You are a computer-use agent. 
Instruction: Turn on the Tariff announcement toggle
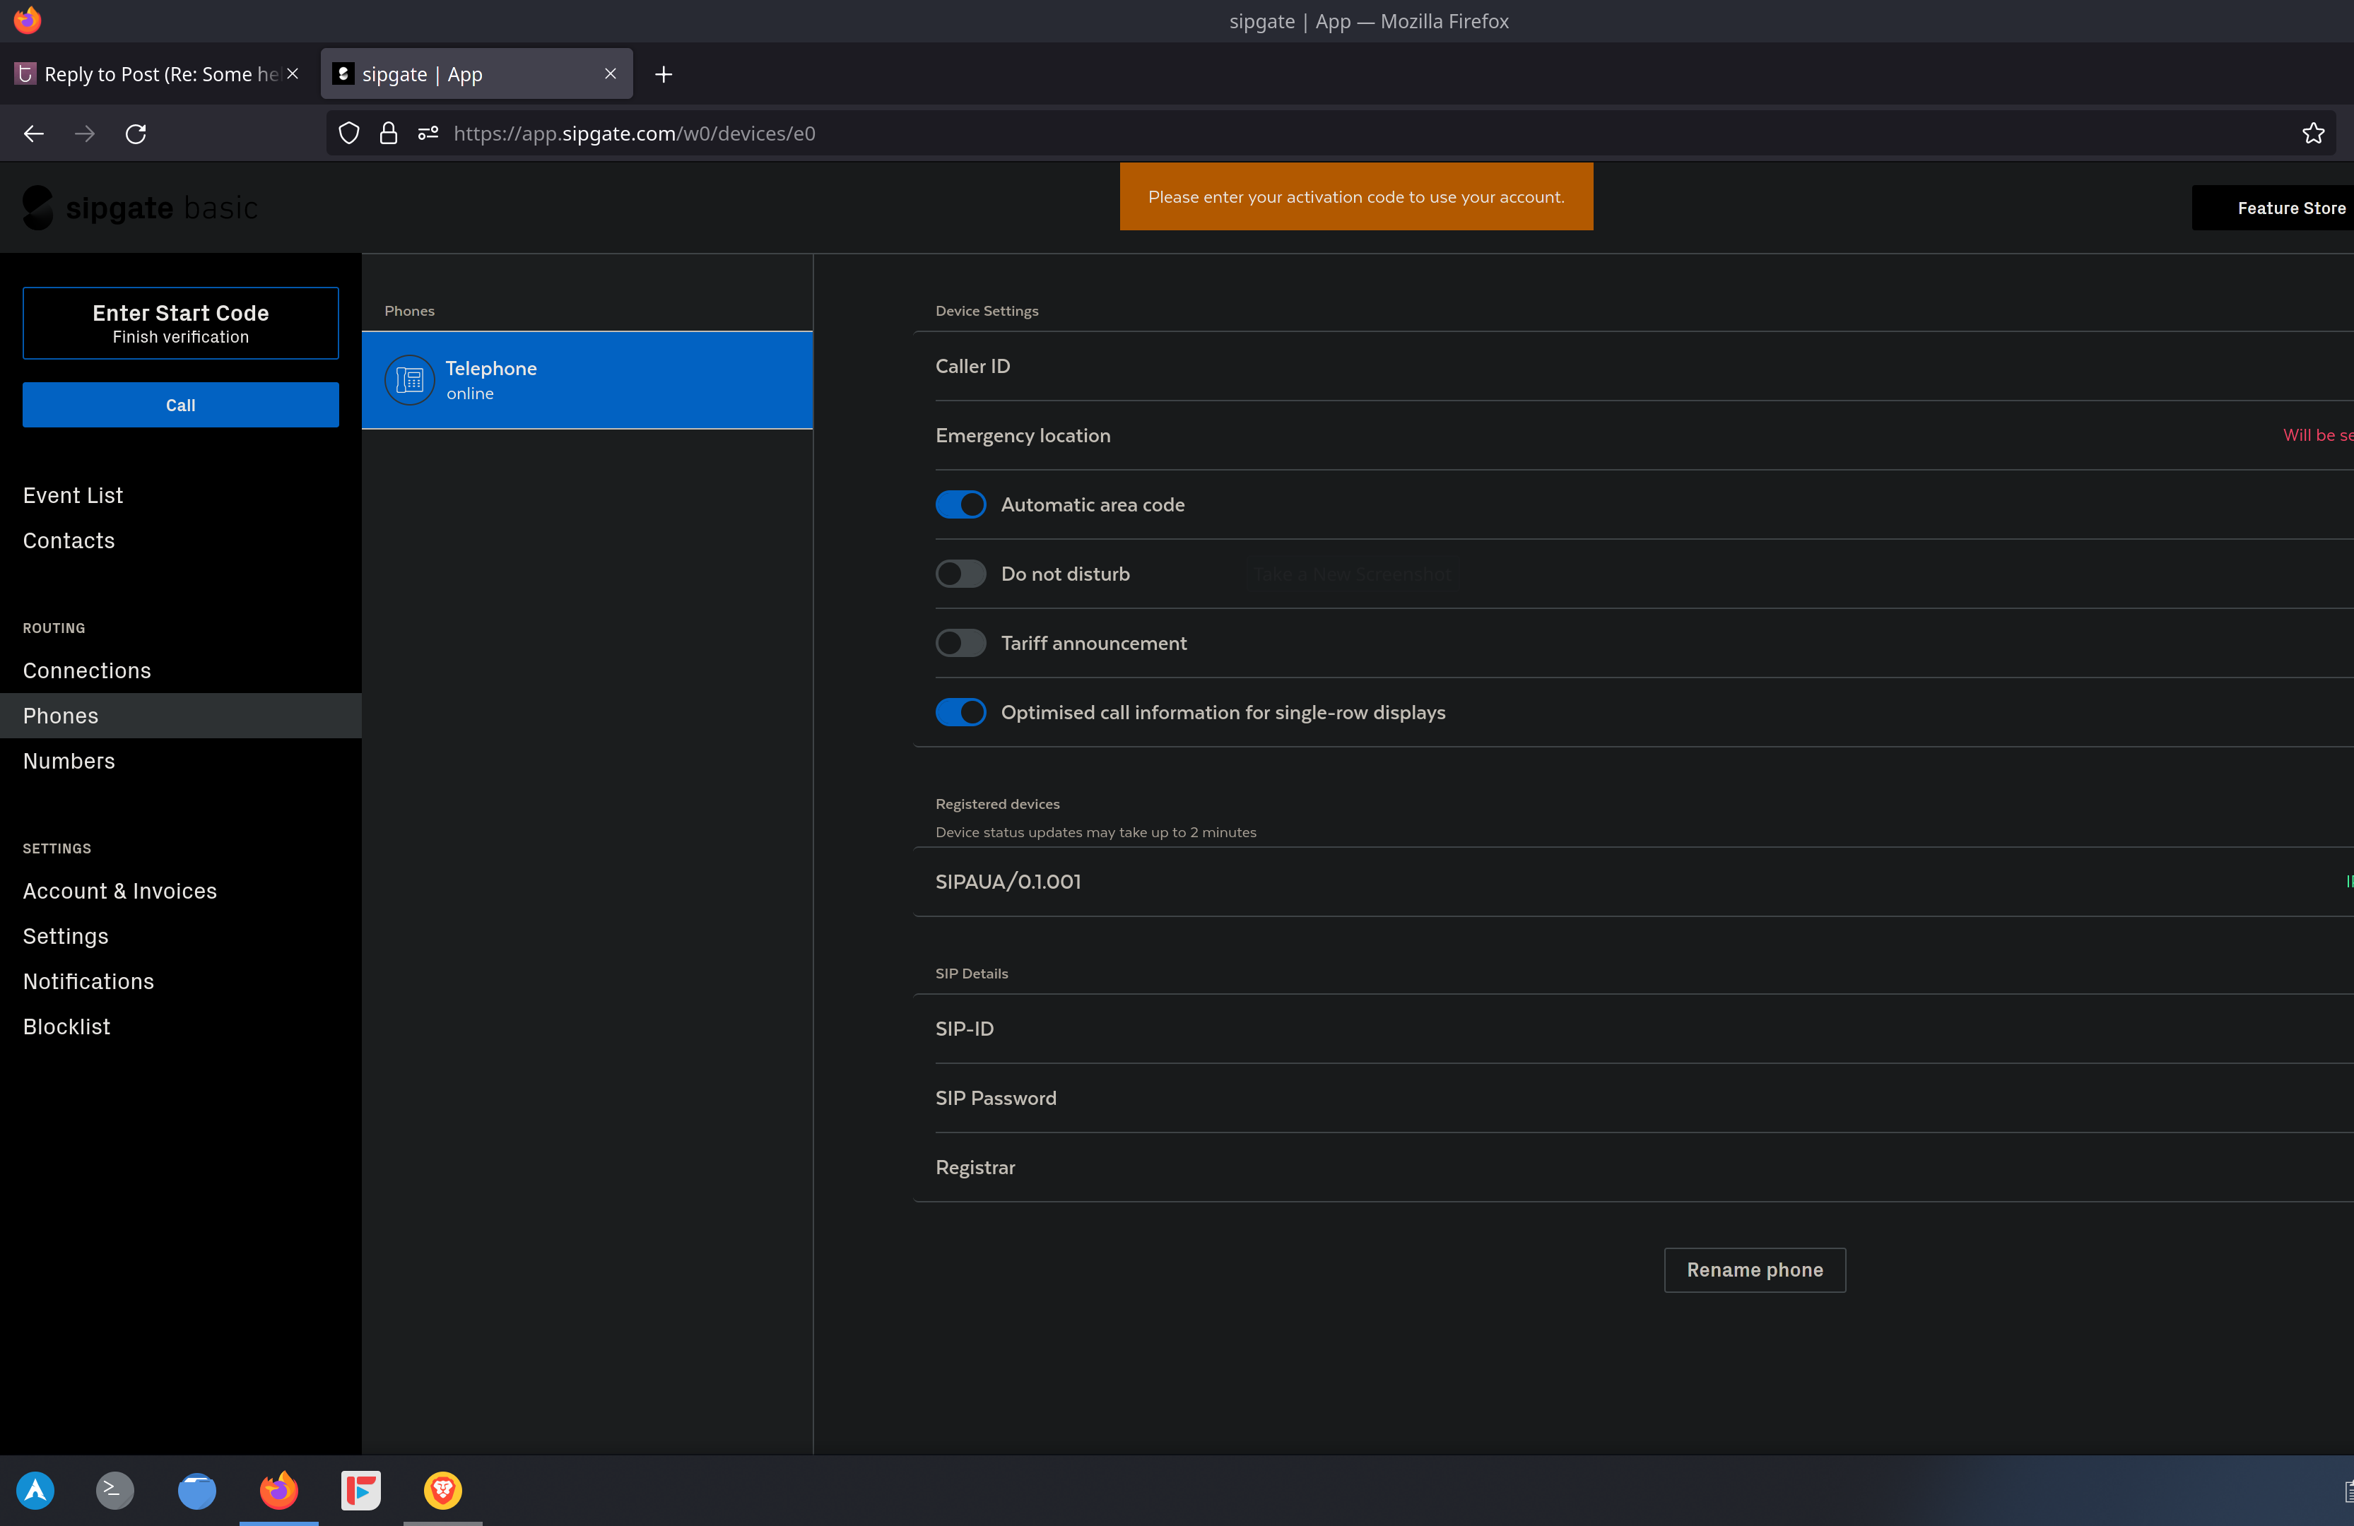point(960,643)
